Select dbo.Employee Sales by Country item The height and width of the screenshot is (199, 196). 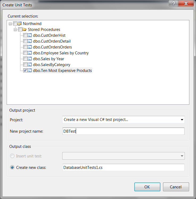point(61,53)
